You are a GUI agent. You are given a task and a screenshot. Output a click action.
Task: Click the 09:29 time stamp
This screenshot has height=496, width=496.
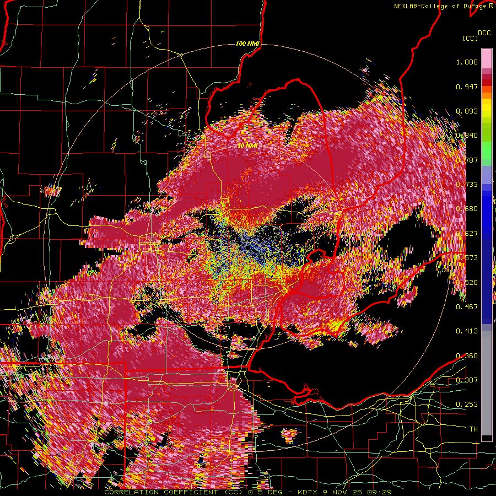click(379, 492)
